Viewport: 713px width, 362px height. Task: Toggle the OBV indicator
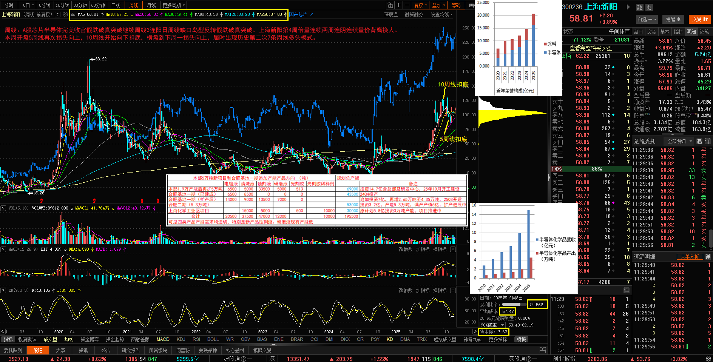[x=245, y=339]
